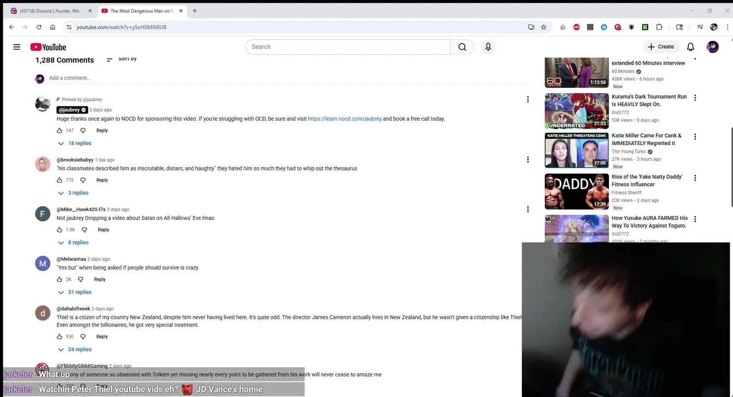
Task: Open more options for Fake Natty Daddy video
Action: coord(695,178)
